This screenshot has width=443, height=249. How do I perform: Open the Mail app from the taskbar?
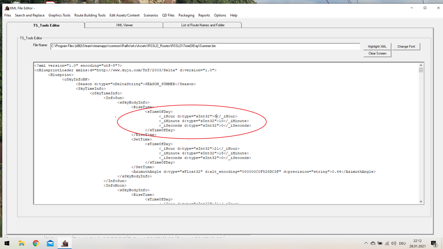pos(50,243)
